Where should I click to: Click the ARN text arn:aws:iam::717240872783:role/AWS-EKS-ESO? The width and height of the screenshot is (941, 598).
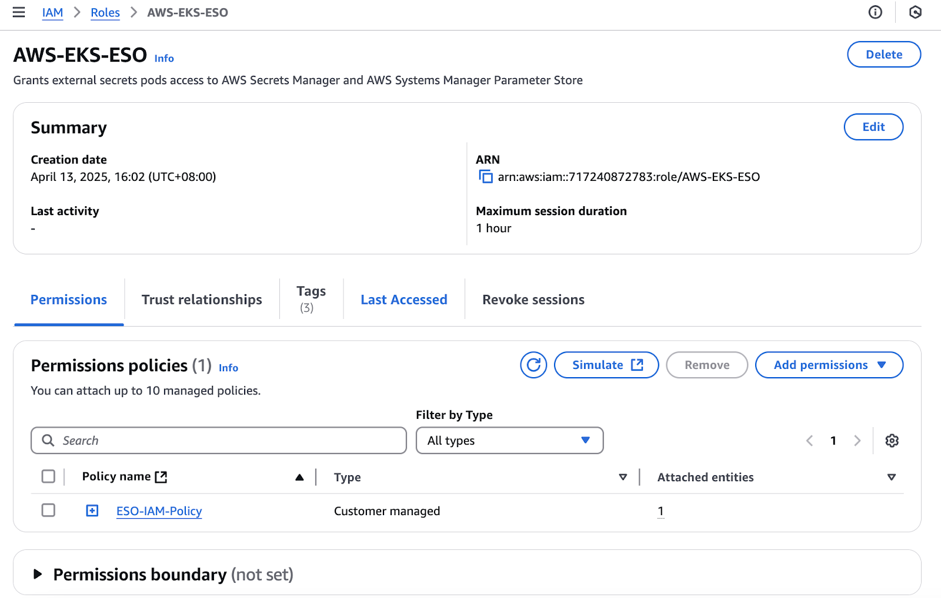point(629,177)
